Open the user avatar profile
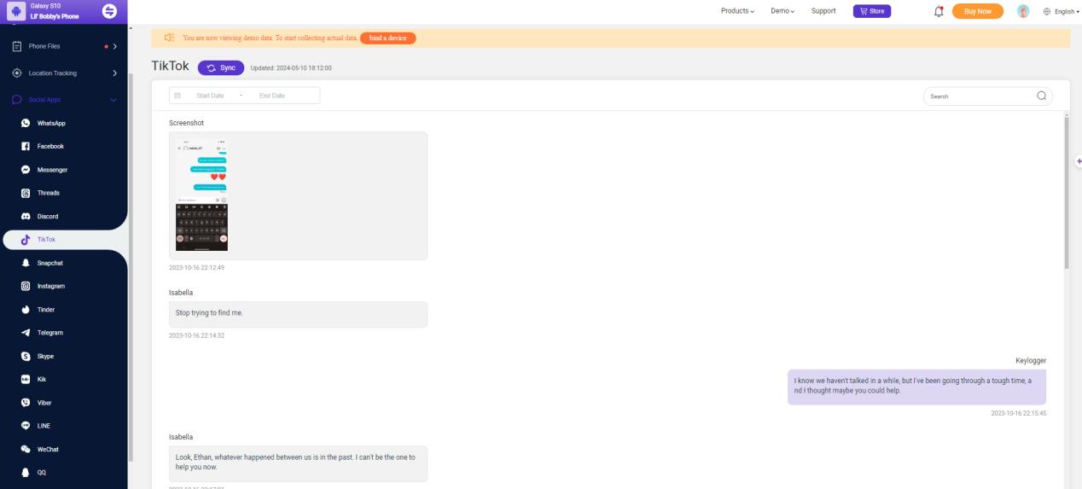 tap(1023, 10)
